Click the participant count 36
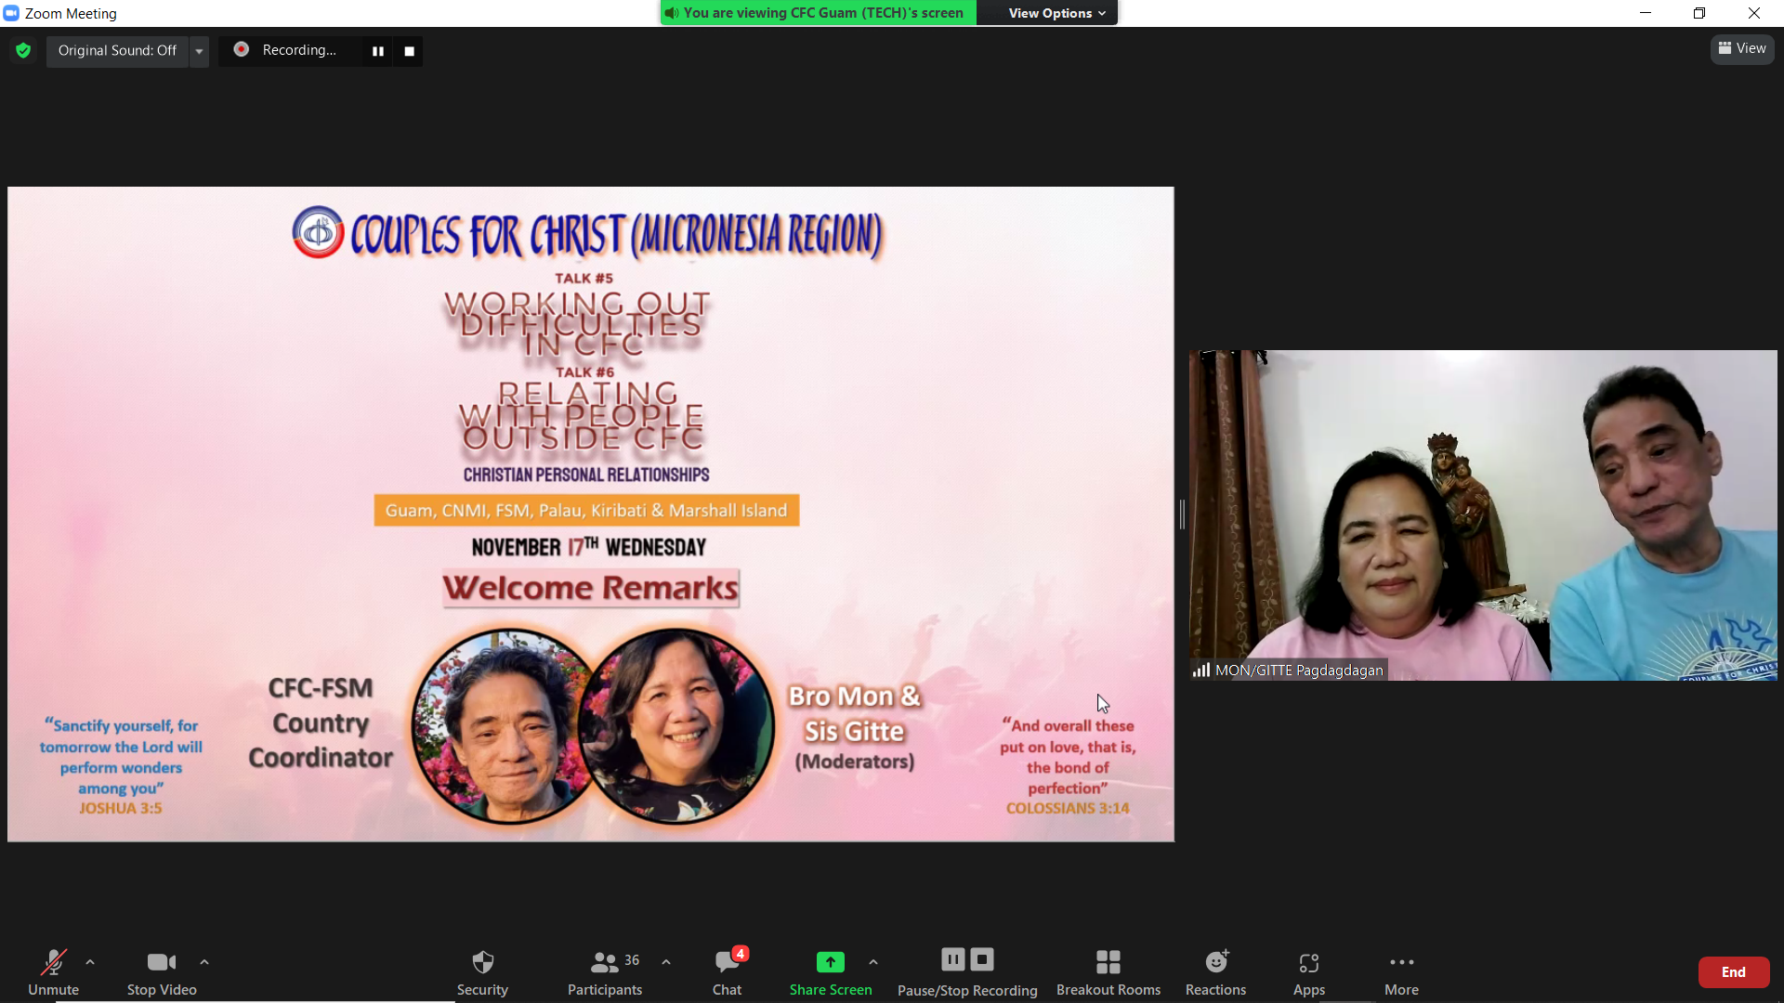1784x1003 pixels. point(632,960)
